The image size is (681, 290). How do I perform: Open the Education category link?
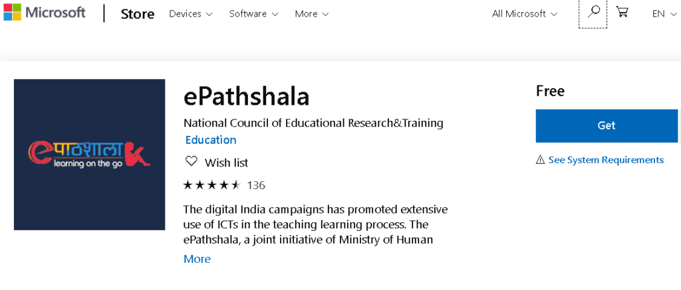pyautogui.click(x=211, y=140)
